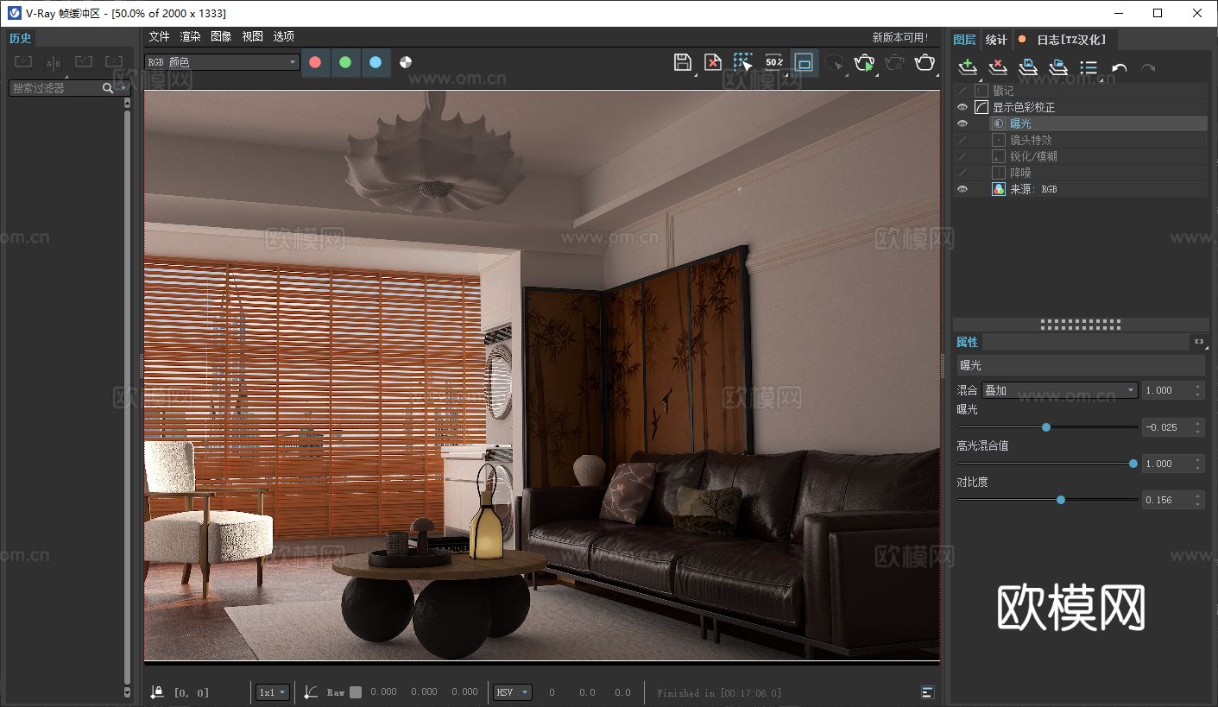The width and height of the screenshot is (1218, 707).
Task: Click the save image disk icon
Action: (682, 62)
